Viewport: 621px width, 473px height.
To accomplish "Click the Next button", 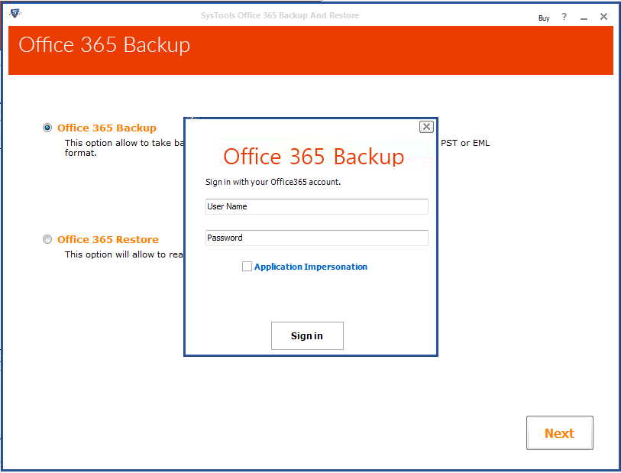I will 559,433.
